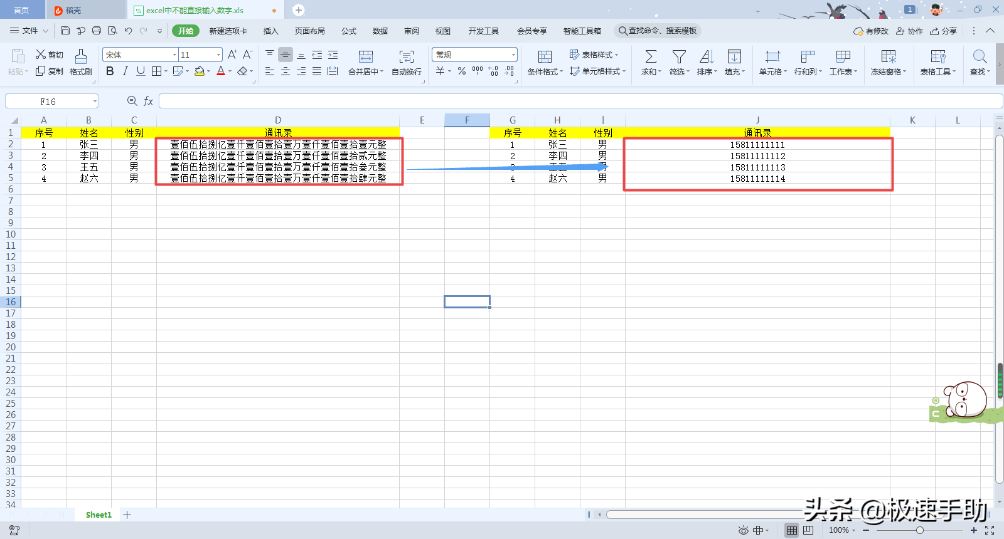This screenshot has height=539, width=1004.
Task: Apply thousands separator 000 format
Action: 478,71
